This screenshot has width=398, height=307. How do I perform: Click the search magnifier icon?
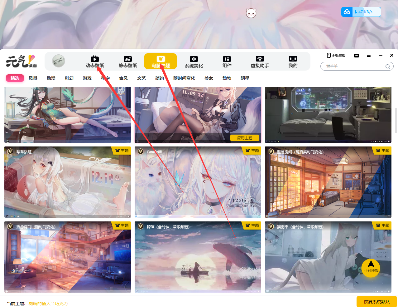pyautogui.click(x=387, y=67)
